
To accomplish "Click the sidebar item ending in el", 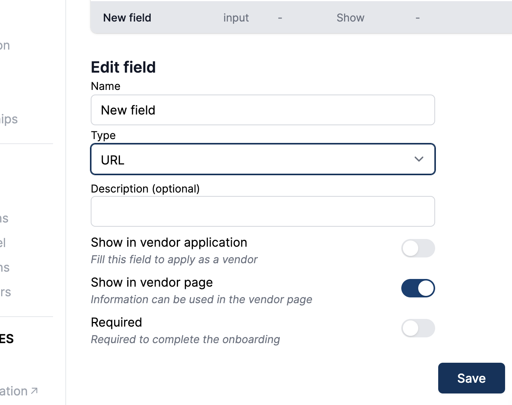I will 4,243.
